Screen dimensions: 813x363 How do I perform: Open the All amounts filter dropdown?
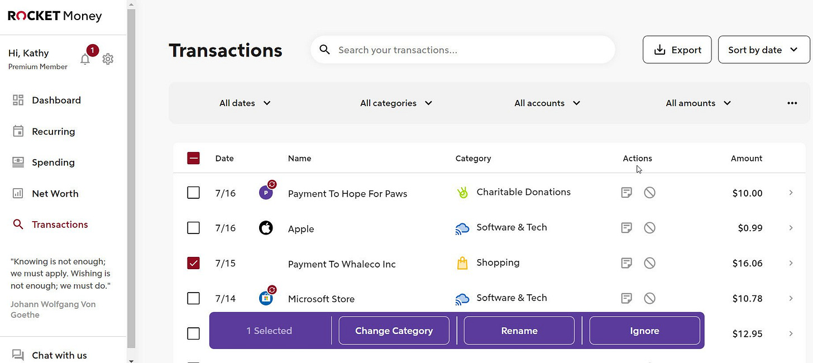pos(699,103)
